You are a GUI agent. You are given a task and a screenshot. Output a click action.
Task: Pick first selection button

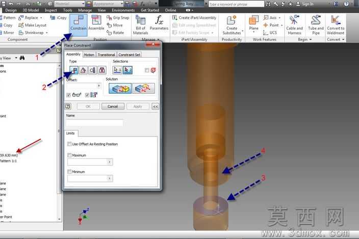pyautogui.click(x=117, y=70)
